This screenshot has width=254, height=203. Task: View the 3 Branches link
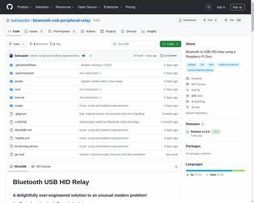39,44
